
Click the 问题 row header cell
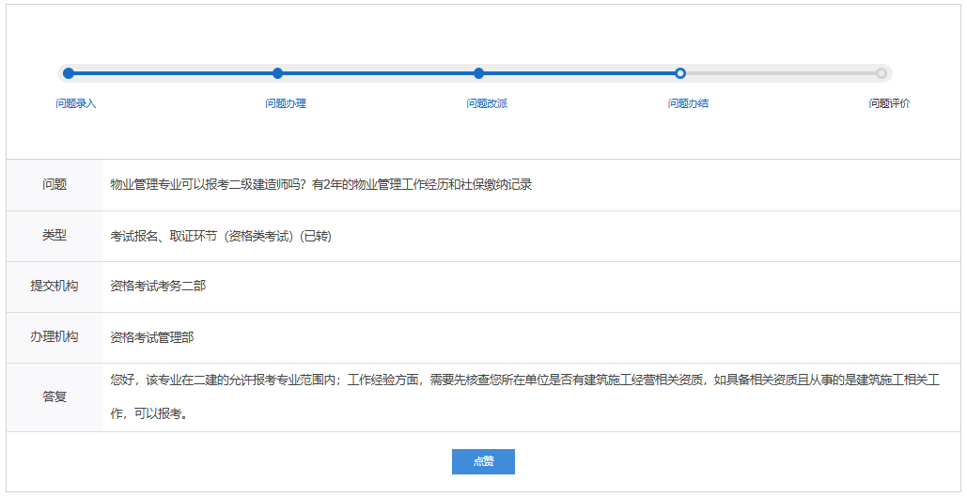pyautogui.click(x=55, y=185)
